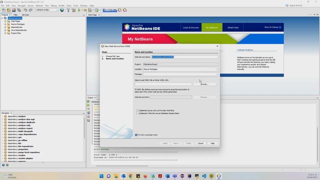Close the New Web Service dialog

coord(217,46)
